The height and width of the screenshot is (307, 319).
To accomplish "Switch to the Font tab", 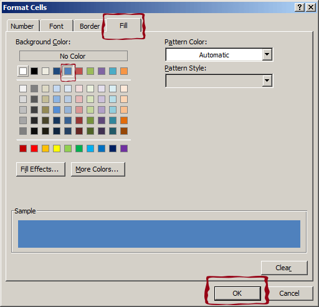I will point(57,26).
